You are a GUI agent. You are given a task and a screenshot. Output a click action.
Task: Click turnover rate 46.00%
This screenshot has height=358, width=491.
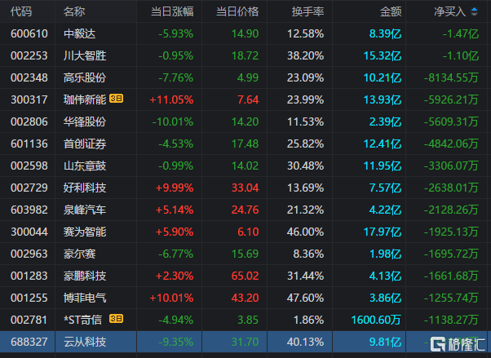coord(305,232)
